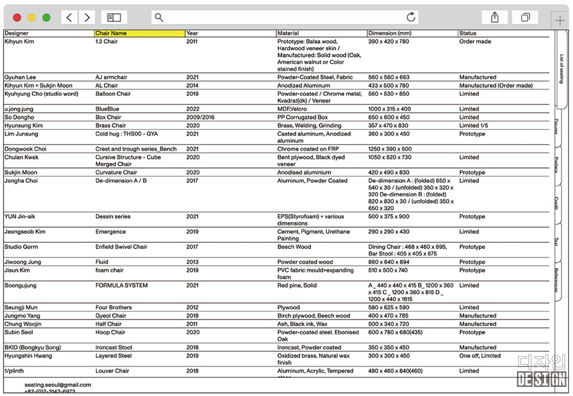The width and height of the screenshot is (573, 396).
Task: Select the Enfield Swivel Chair entry
Action: coord(121,247)
